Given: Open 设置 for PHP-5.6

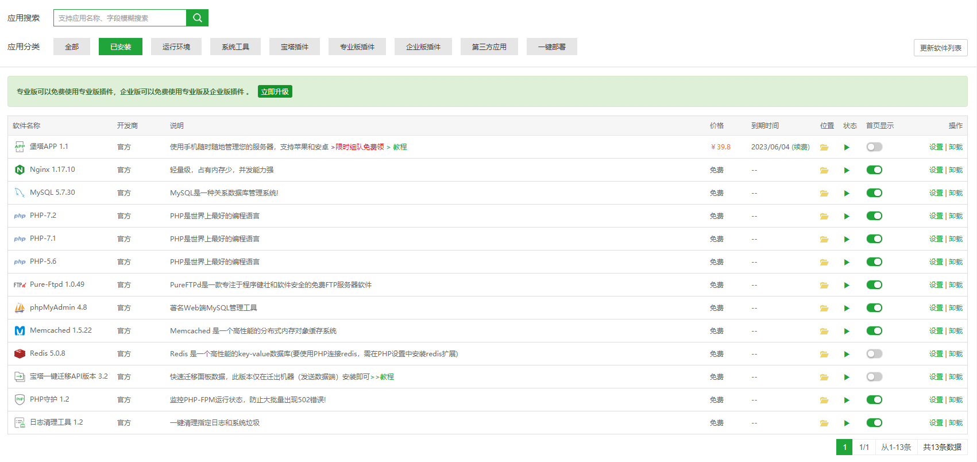Looking at the screenshot, I should point(936,262).
